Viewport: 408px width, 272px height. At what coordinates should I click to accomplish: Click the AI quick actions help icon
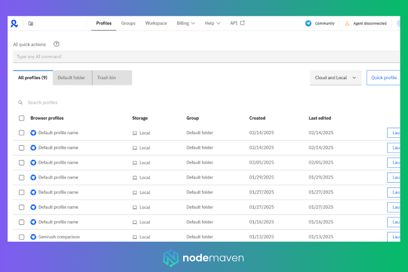[56, 44]
